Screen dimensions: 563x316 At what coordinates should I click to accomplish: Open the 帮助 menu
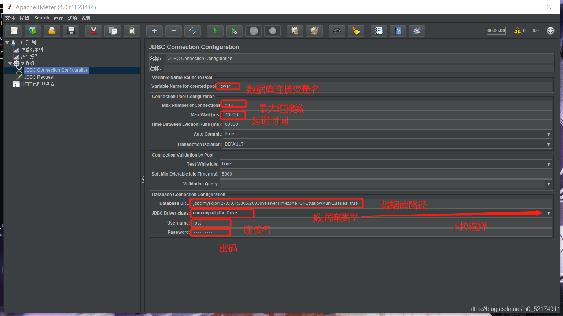(87, 18)
